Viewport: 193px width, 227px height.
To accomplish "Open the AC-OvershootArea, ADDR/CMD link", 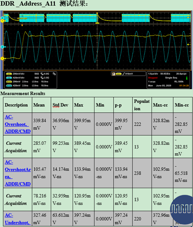I will (18, 173).
